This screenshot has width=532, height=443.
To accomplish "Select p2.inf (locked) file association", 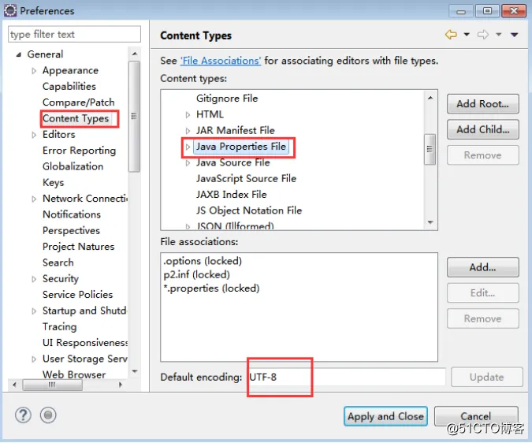I will point(196,275).
